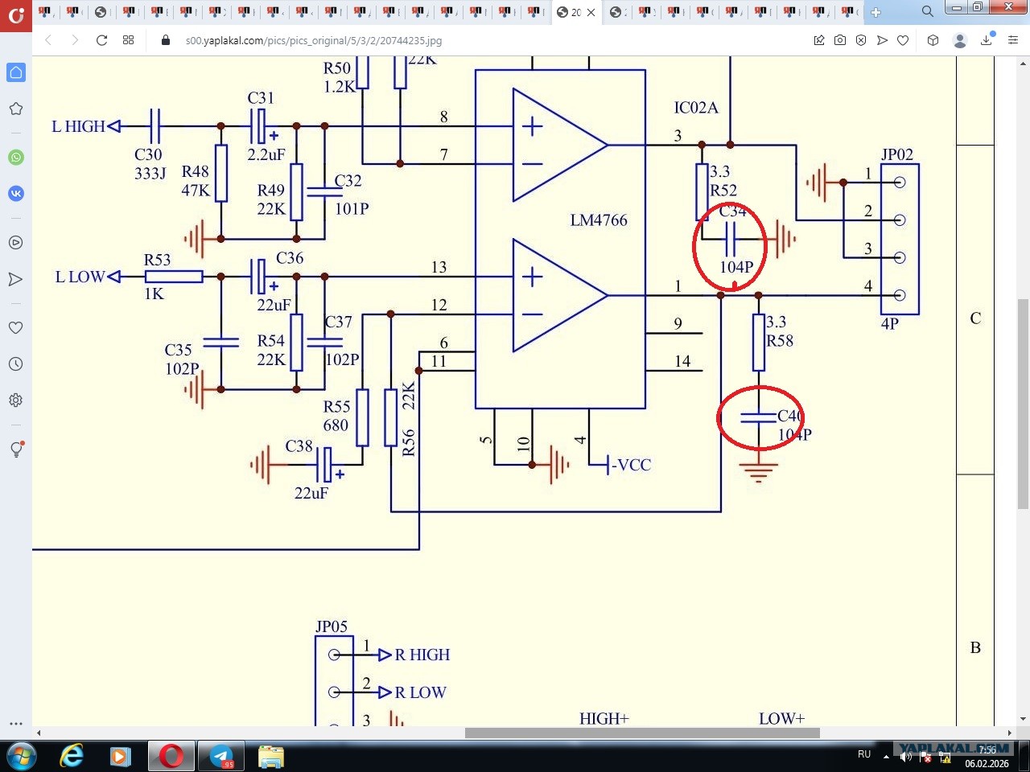Viewport: 1030px width, 772px height.
Task: Click the C38 capacitor label
Action: click(x=299, y=446)
